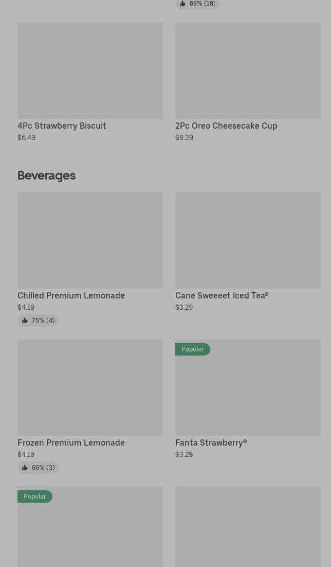The height and width of the screenshot is (567, 331).
Task: Select the Cane Sweeeet Iced Tea photo
Action: point(248,240)
